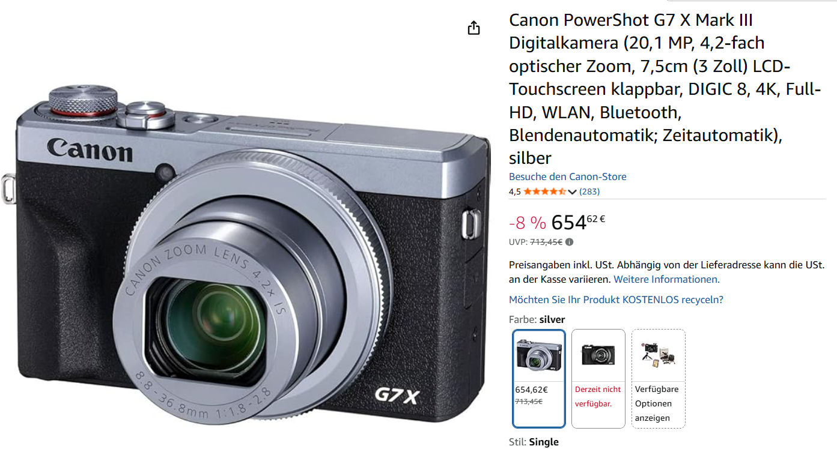Click the struck-through UVP 713,45€ price
The height and width of the screenshot is (449, 837).
point(546,243)
